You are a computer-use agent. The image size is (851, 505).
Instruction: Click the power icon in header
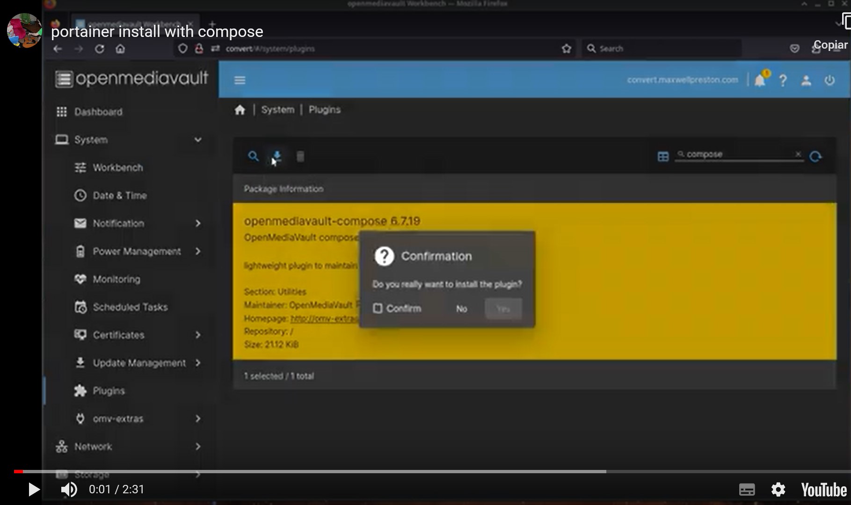829,80
